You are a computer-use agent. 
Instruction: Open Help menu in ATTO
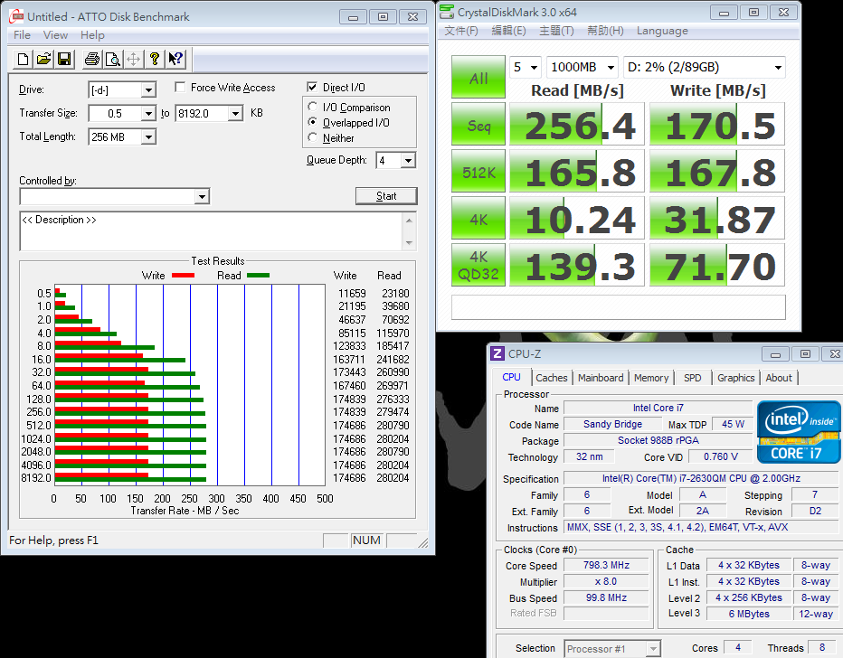[92, 35]
